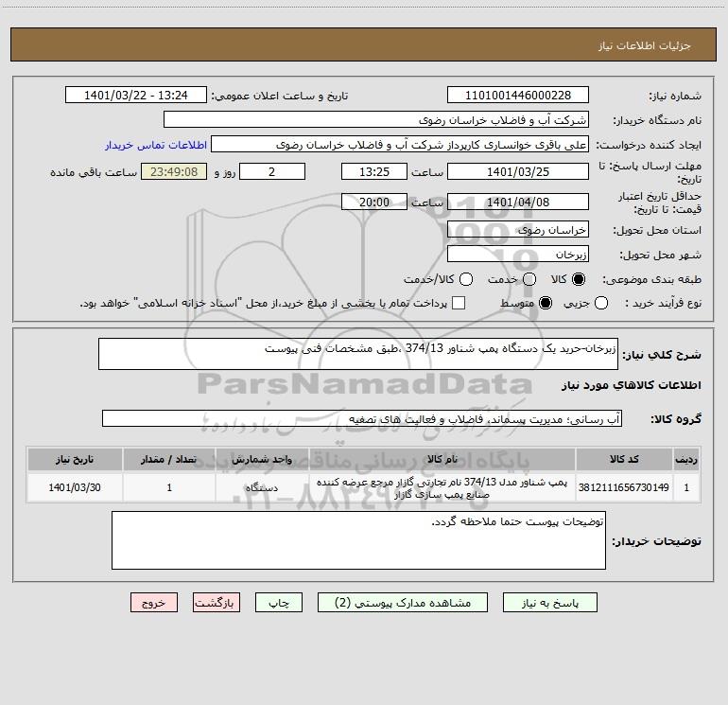
Task: Choose جزیی purchase process option
Action: tap(600, 303)
